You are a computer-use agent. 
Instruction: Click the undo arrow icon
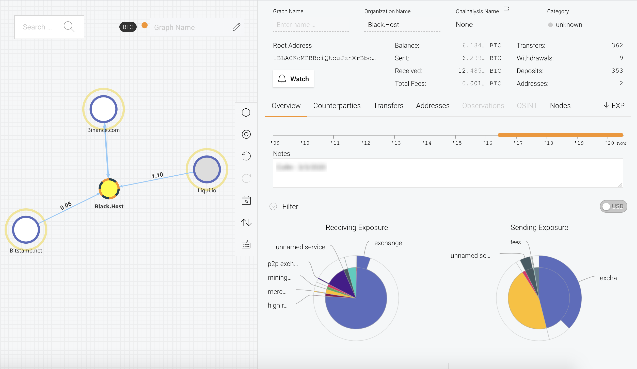point(246,156)
